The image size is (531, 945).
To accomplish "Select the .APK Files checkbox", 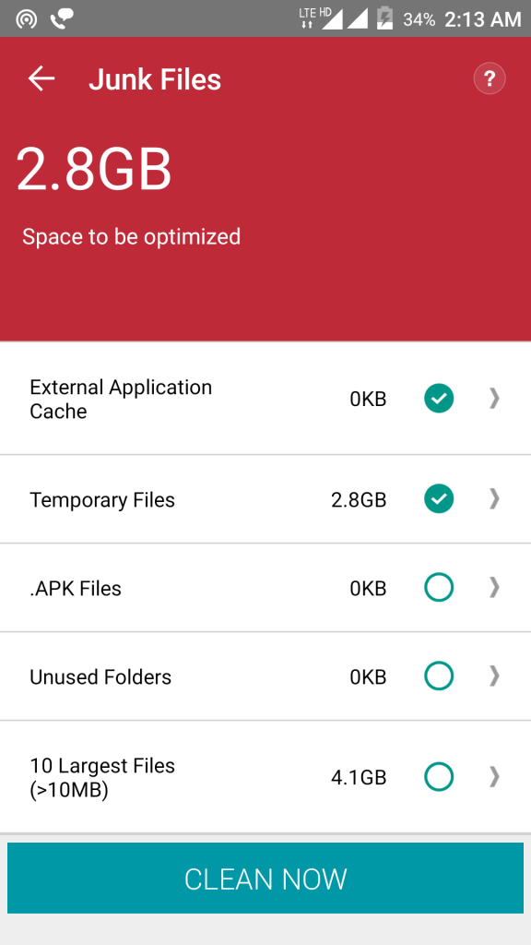I will 438,588.
